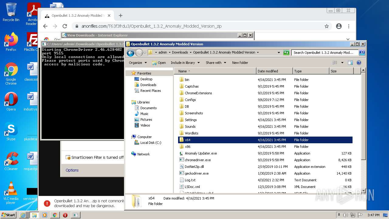The image size is (389, 219).
Task: Open Music library
Action: (x=144, y=114)
